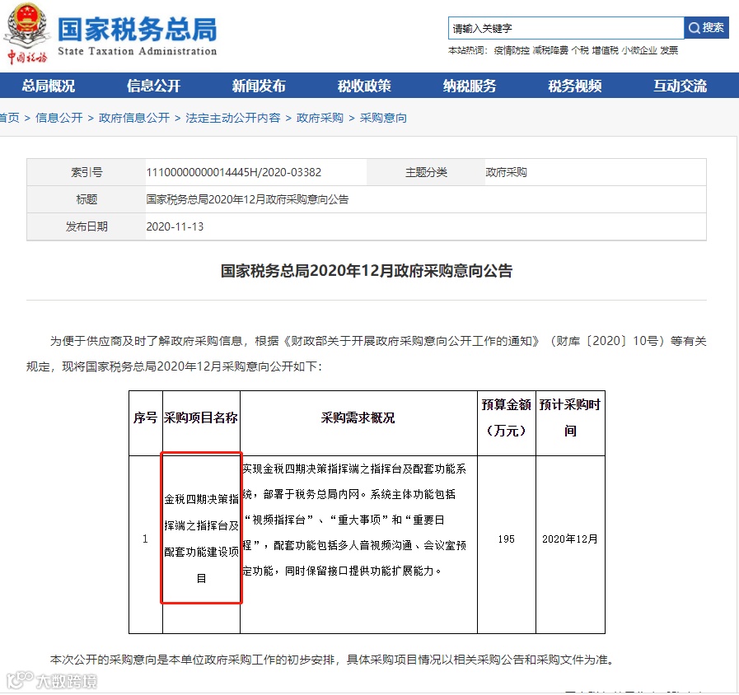Image resolution: width=739 pixels, height=695 pixels.
Task: Click the State Taxation Administration emblem logo
Action: tap(26, 33)
